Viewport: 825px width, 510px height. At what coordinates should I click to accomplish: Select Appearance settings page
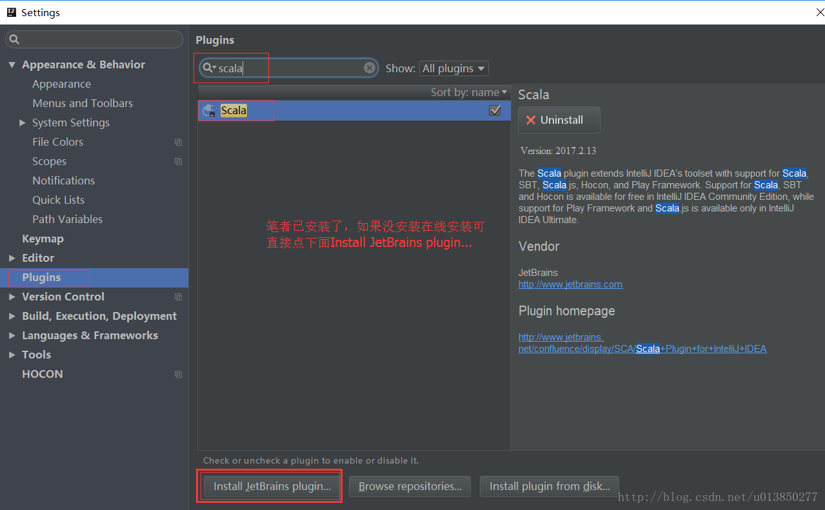(61, 84)
